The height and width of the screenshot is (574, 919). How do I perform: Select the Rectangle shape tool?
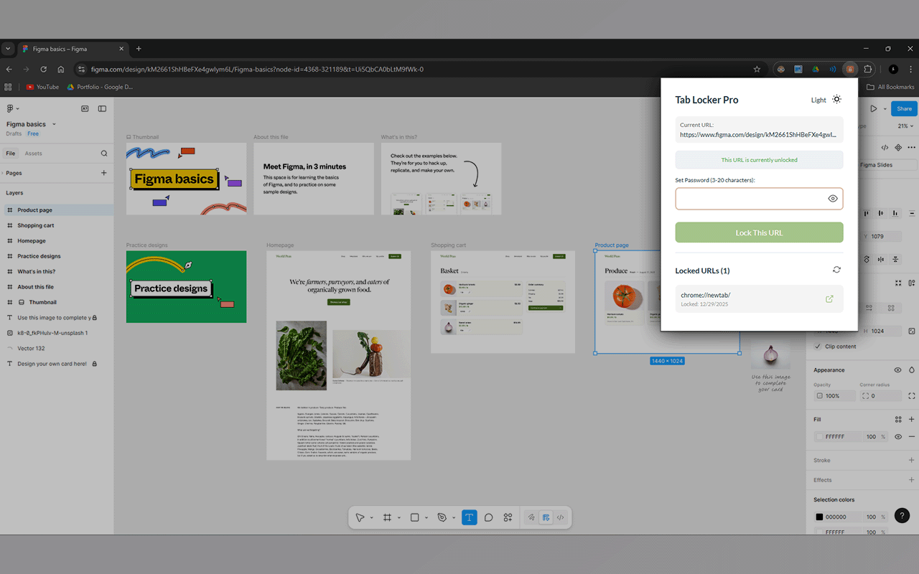tap(414, 517)
